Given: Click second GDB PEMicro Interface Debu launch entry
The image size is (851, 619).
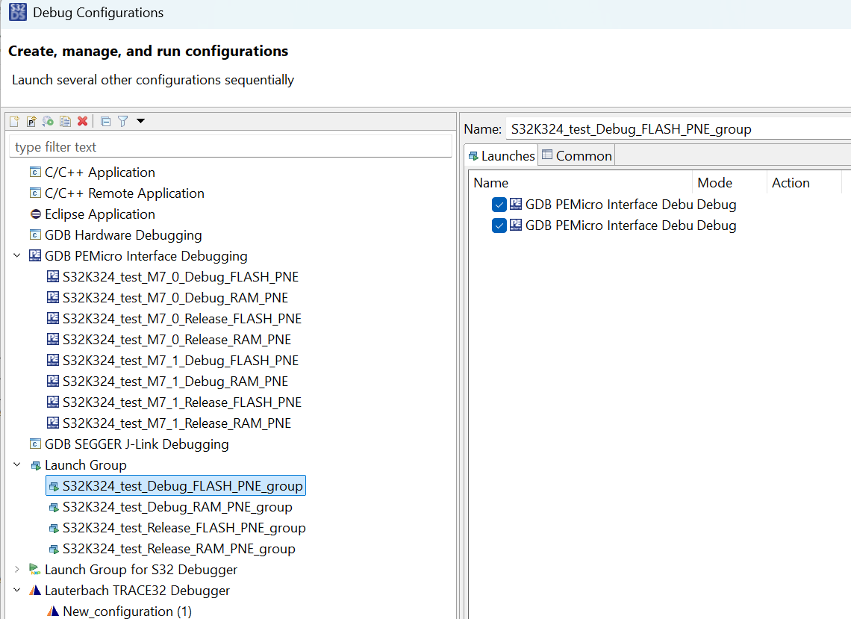Looking at the screenshot, I should coord(609,225).
